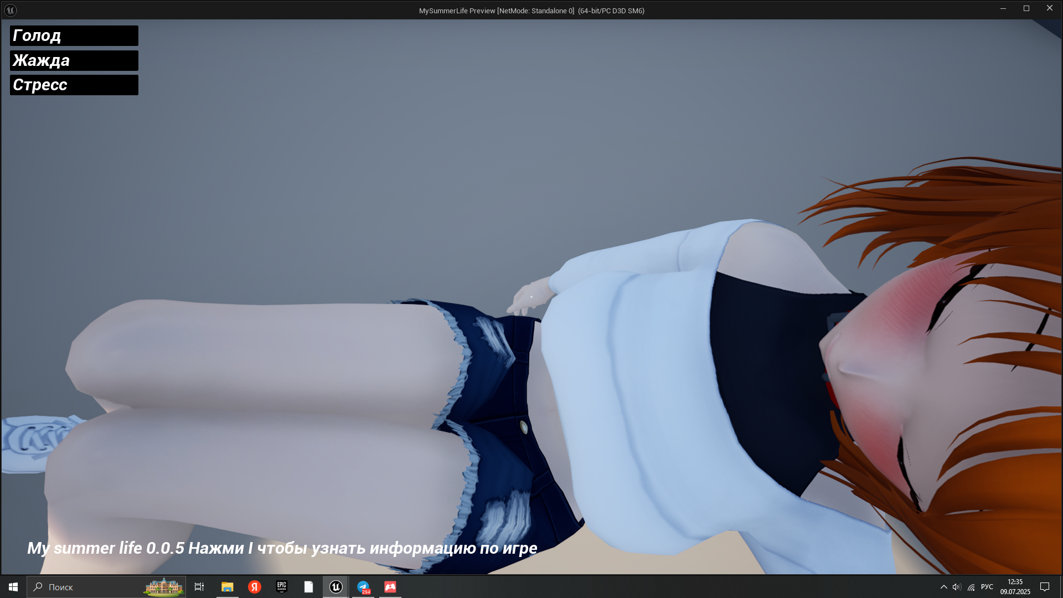Click the MySummerLife Preview title bar text
The width and height of the screenshot is (1063, 598).
(531, 11)
